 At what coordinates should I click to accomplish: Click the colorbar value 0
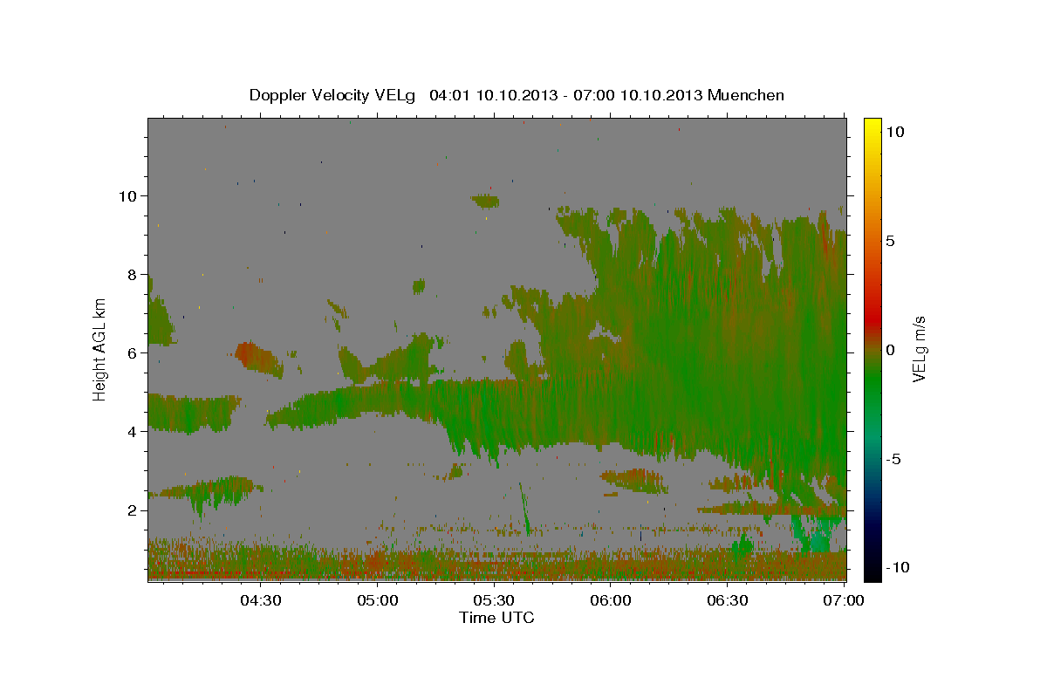tap(893, 350)
